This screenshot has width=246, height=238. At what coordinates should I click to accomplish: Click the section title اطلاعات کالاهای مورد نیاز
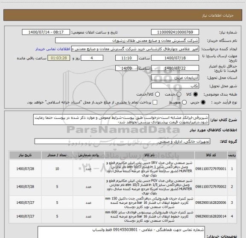coord(214,130)
